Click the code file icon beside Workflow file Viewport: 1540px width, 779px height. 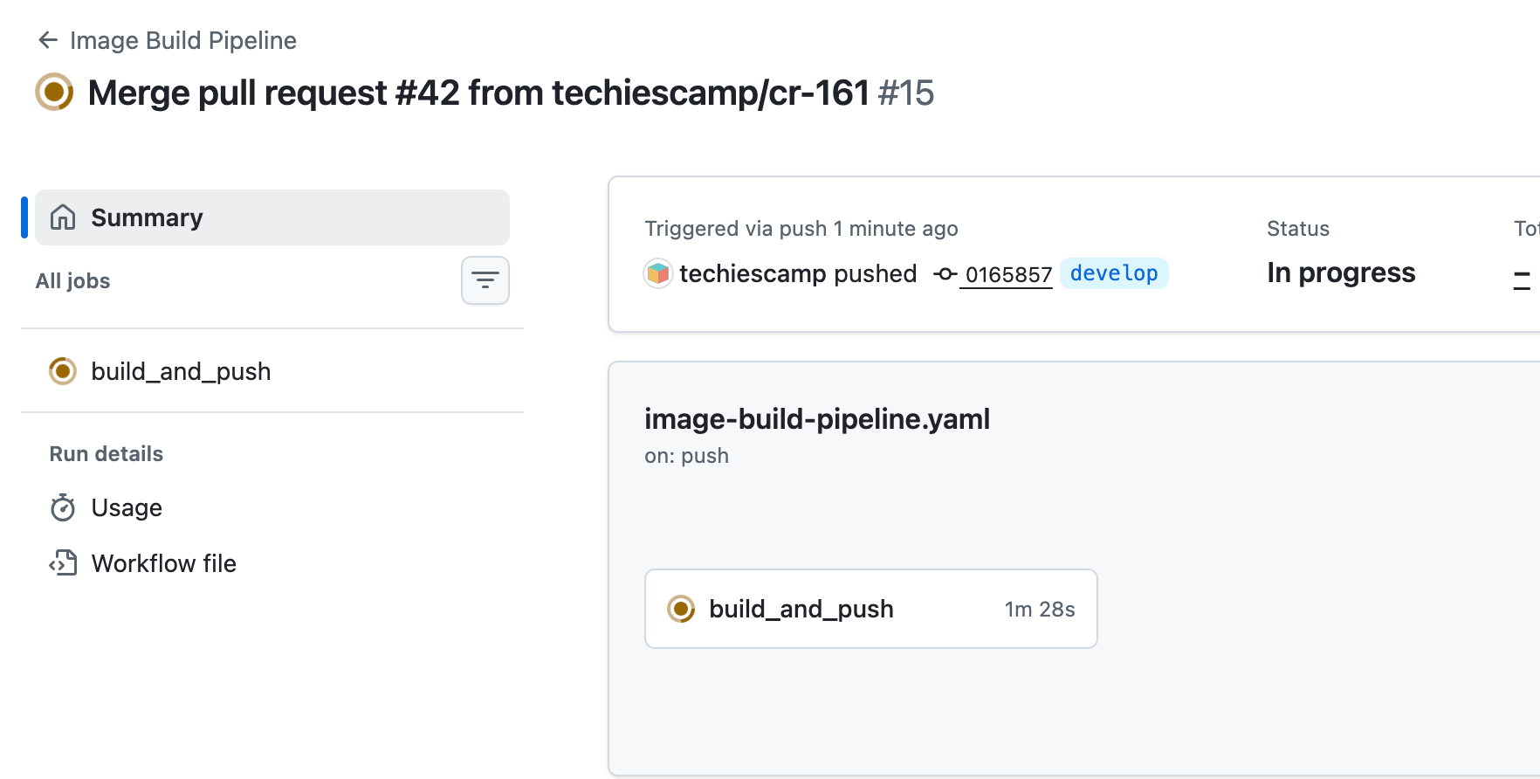[x=62, y=563]
